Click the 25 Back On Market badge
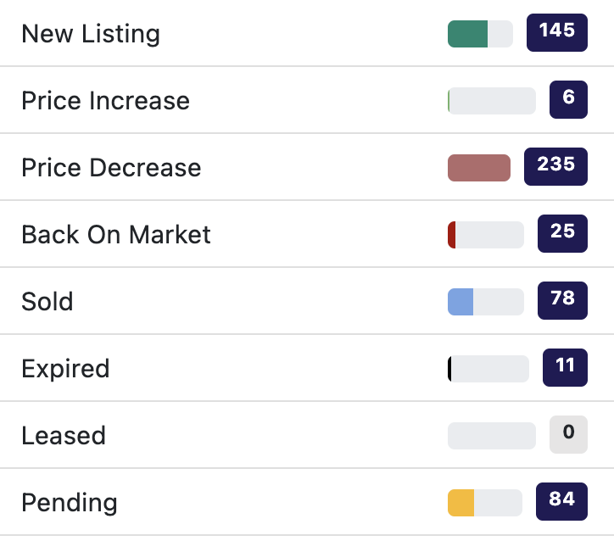The width and height of the screenshot is (614, 541). (562, 234)
